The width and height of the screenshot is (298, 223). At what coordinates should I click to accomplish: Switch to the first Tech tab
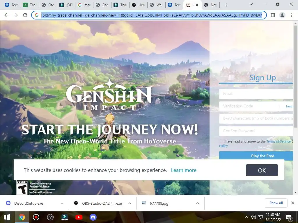[11, 5]
